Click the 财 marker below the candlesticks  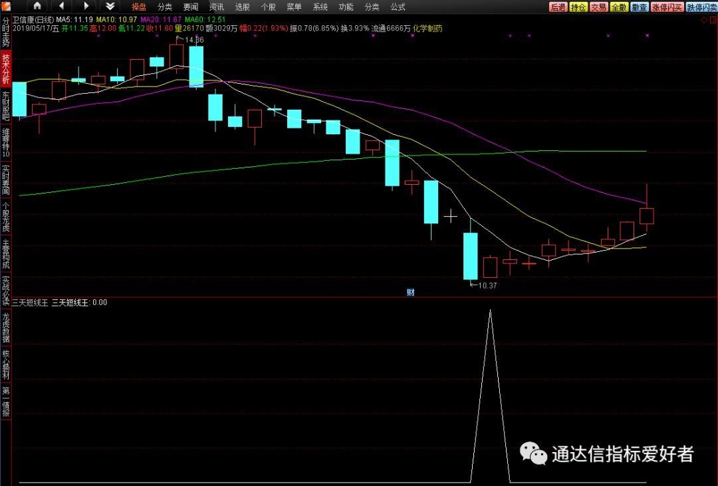pos(410,292)
